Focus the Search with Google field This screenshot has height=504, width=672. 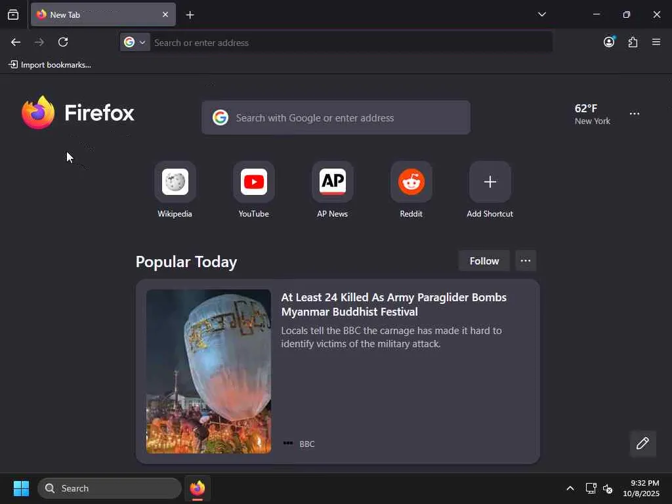pyautogui.click(x=336, y=117)
